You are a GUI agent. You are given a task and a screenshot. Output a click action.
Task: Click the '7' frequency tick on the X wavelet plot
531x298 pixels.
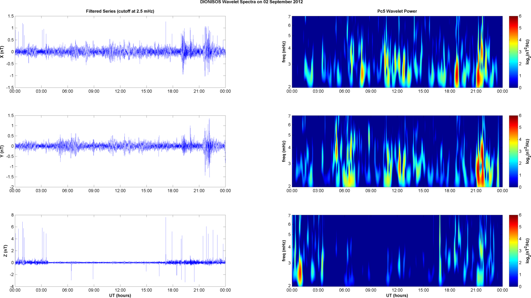[x=289, y=16]
